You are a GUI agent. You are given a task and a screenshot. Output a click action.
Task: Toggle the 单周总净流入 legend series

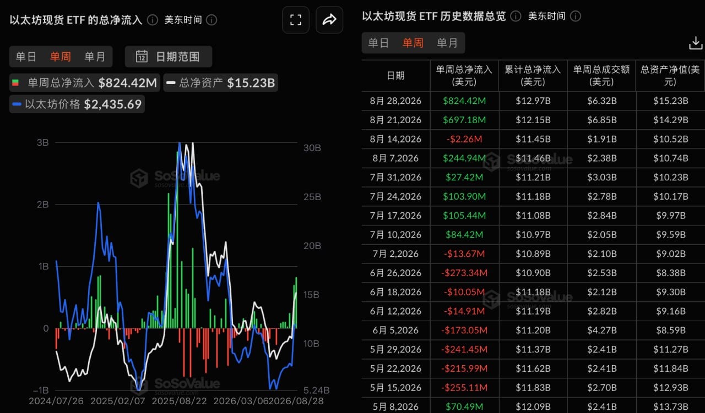click(85, 83)
